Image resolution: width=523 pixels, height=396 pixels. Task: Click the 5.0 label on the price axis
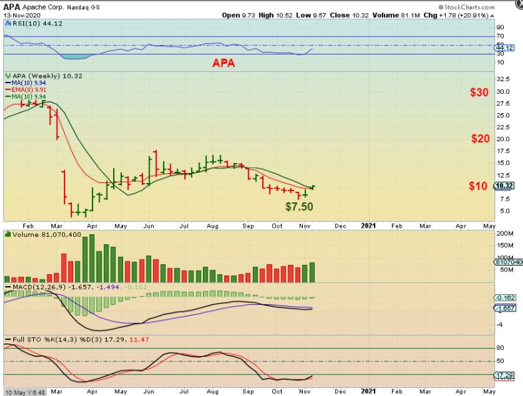point(504,211)
